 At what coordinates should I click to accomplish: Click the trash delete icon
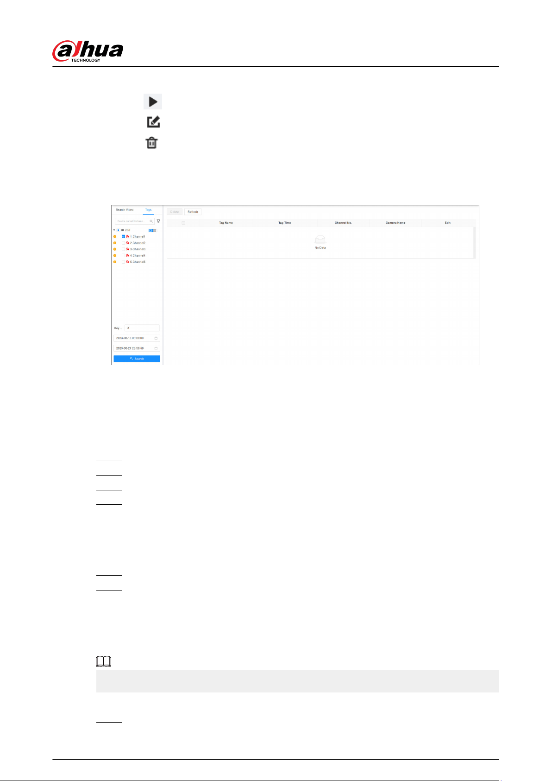152,143
